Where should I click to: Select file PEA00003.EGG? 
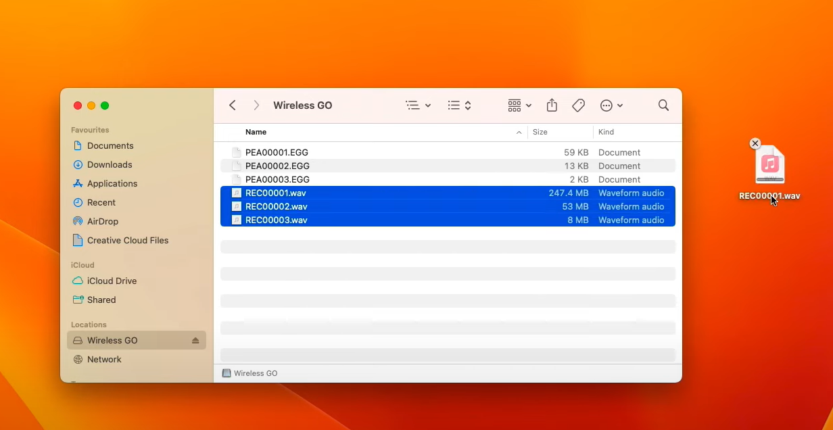click(x=448, y=179)
